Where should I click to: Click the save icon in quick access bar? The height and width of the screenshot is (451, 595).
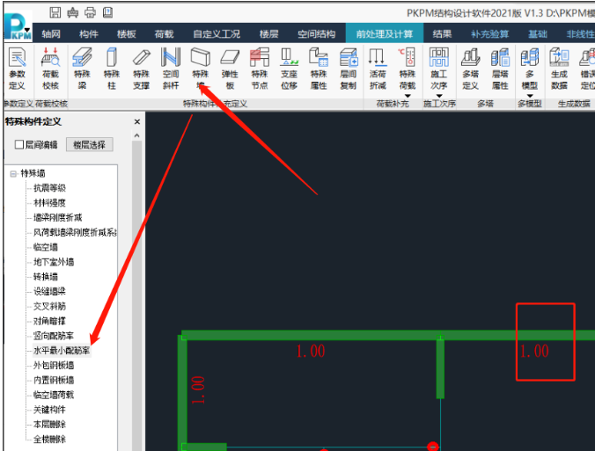coord(55,12)
